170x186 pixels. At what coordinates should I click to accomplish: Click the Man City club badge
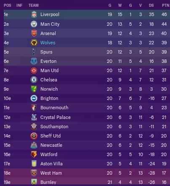click(34, 24)
